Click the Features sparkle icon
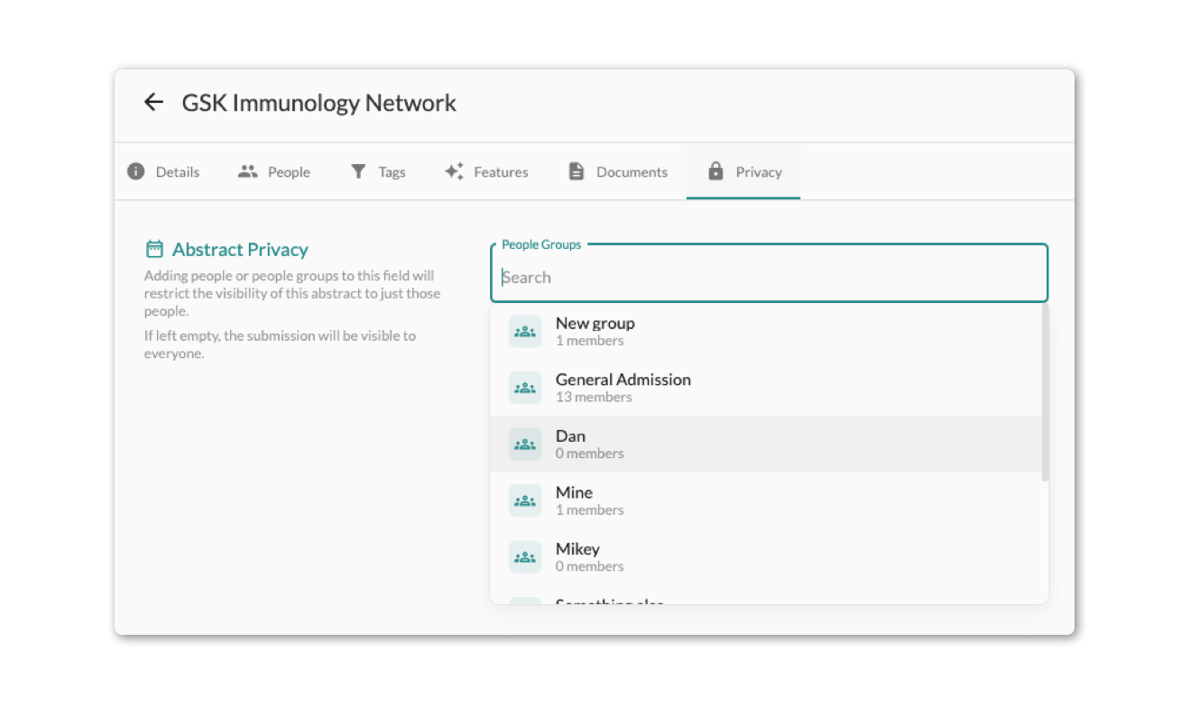 [454, 171]
